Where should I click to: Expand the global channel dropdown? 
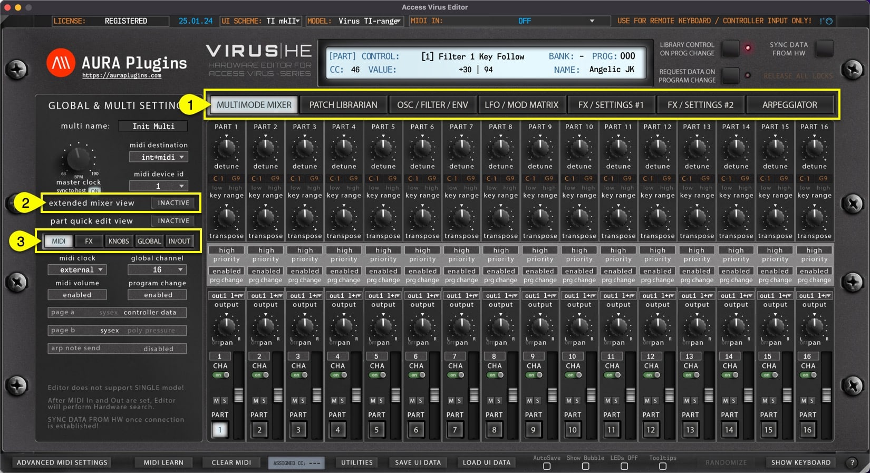[157, 270]
